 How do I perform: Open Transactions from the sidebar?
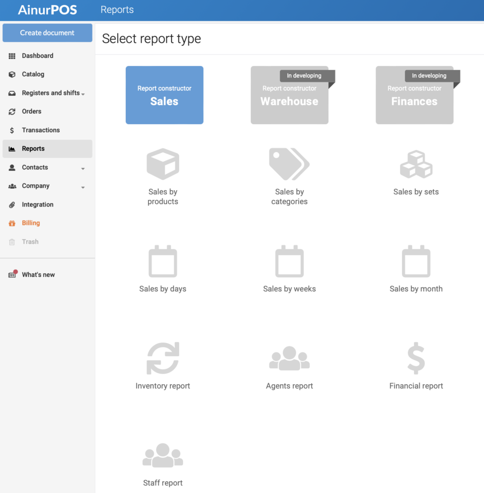pos(47,130)
